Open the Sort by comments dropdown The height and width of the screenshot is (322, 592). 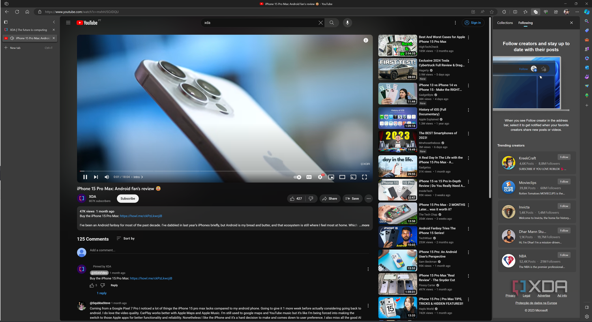126,238
